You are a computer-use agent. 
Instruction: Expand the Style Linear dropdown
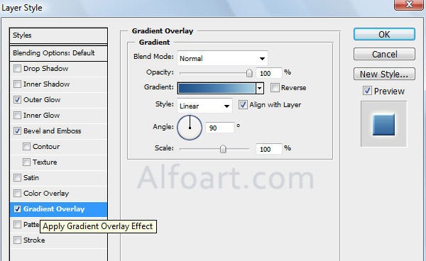[x=204, y=106]
